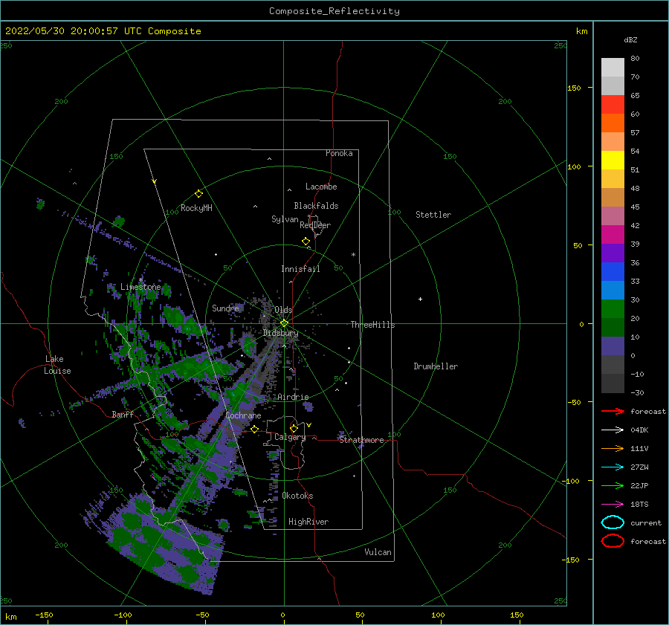This screenshot has width=669, height=625.
Task: Click the 65 dBZ red swatch
Action: [613, 104]
